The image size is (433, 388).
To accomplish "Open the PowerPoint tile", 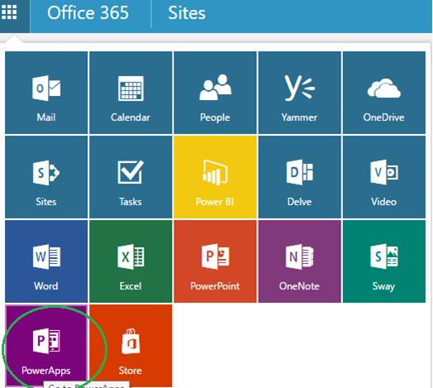I will [x=215, y=261].
